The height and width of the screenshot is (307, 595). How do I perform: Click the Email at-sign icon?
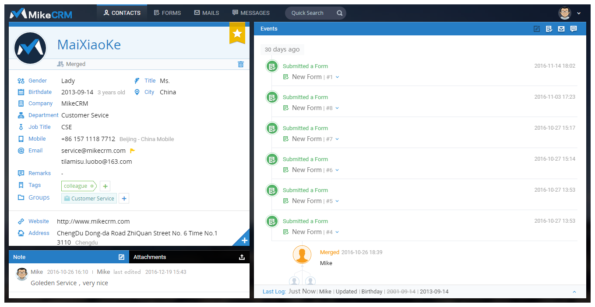click(21, 151)
